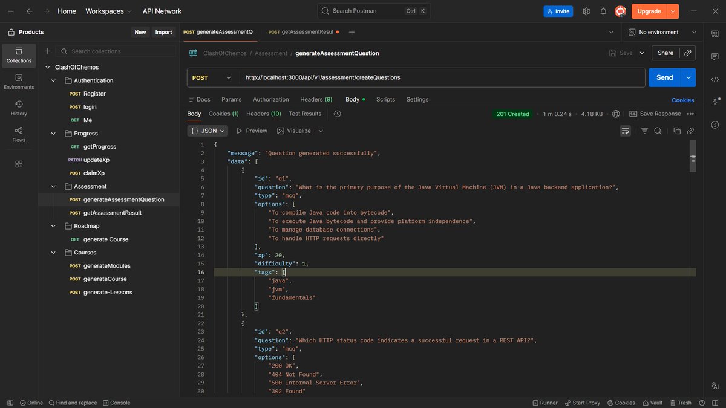Screen dimensions: 726x408
Task: Switch to the Authorization tab
Action: point(270,99)
